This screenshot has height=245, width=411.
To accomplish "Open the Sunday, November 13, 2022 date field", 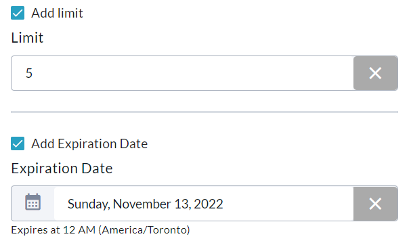I will click(x=204, y=204).
